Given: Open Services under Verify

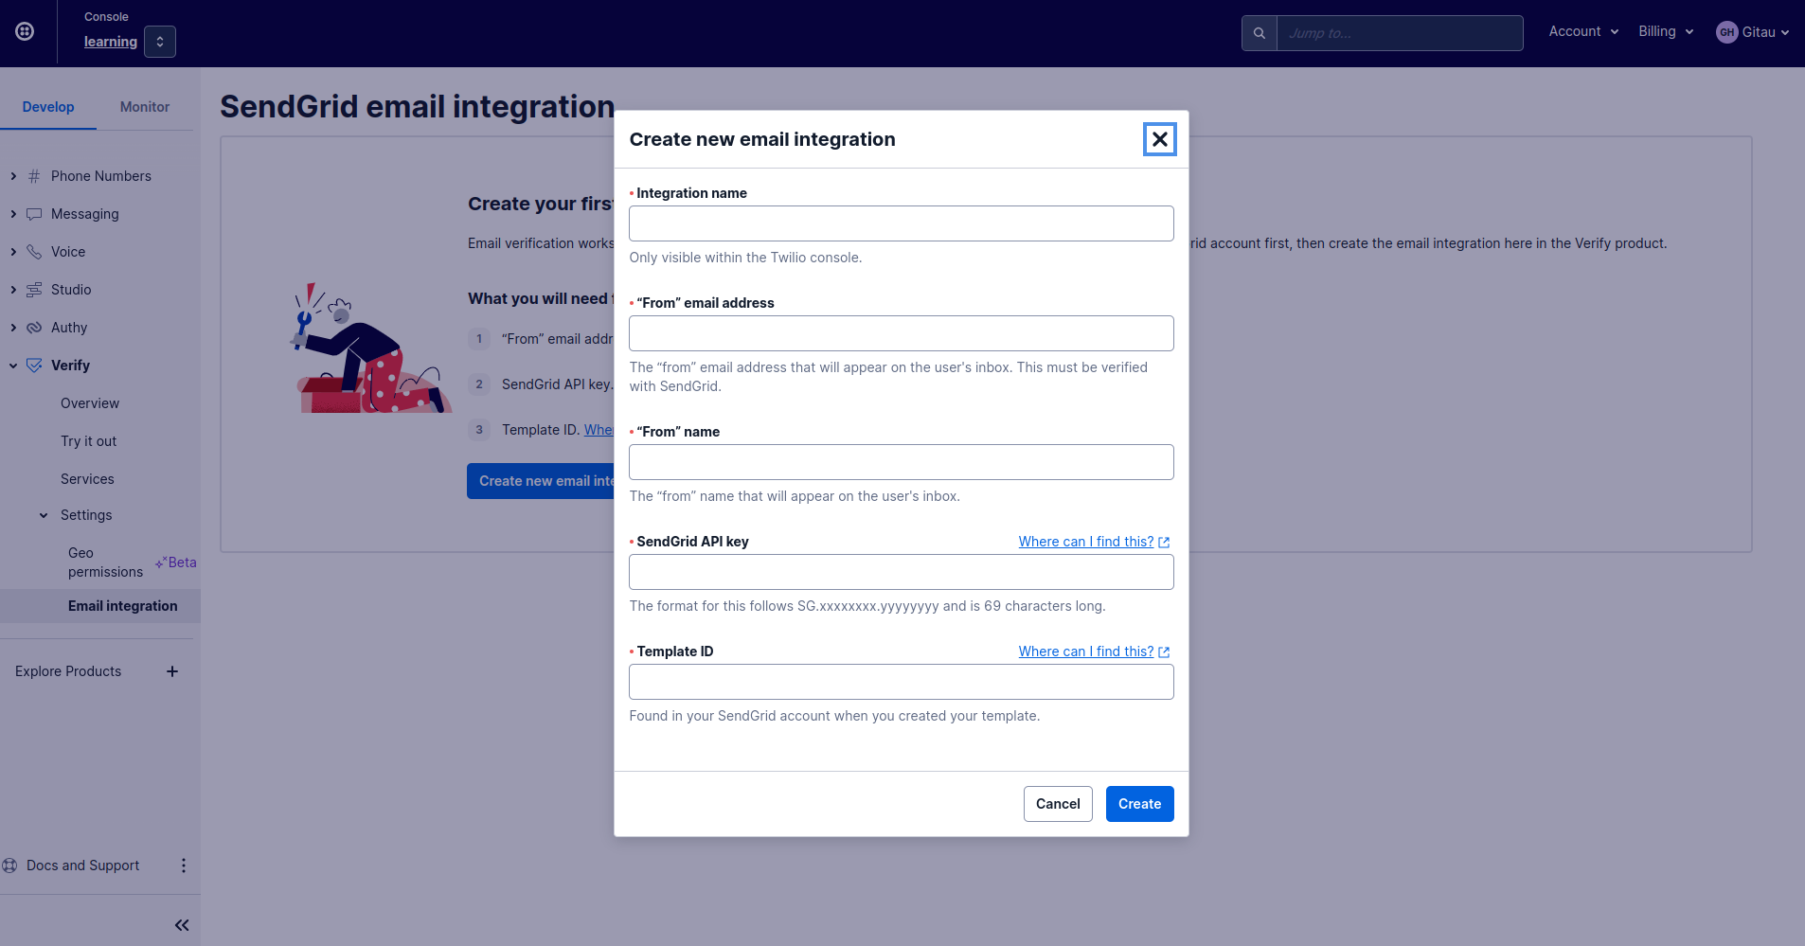Looking at the screenshot, I should pos(87,479).
